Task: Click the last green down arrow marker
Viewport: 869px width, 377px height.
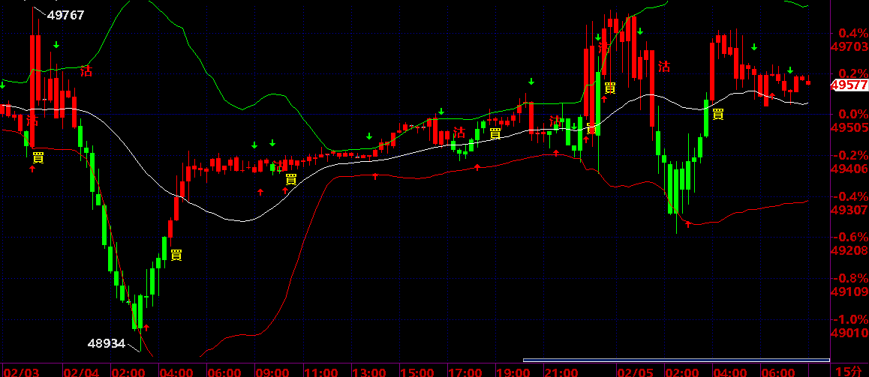Action: (789, 70)
